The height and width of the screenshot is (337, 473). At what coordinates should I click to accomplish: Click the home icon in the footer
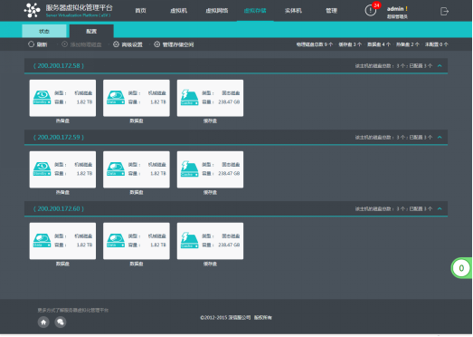point(43,323)
